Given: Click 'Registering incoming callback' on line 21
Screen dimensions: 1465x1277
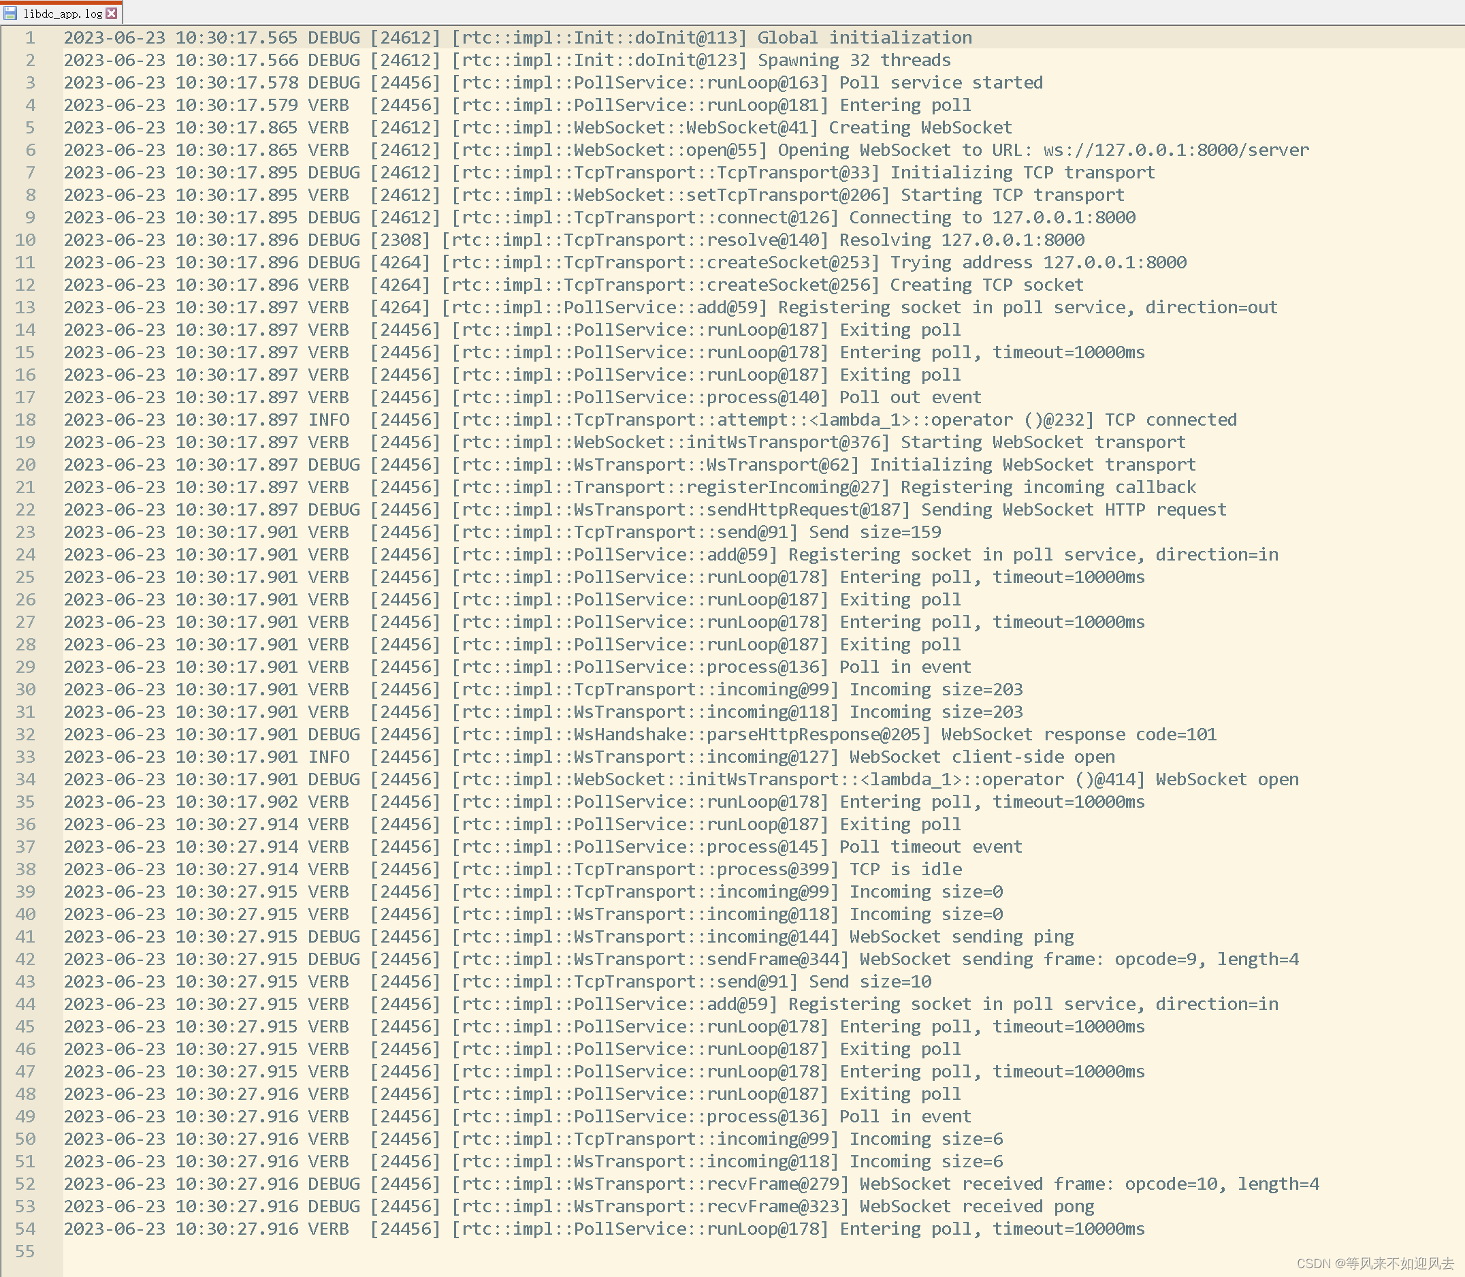Looking at the screenshot, I should coord(1048,488).
